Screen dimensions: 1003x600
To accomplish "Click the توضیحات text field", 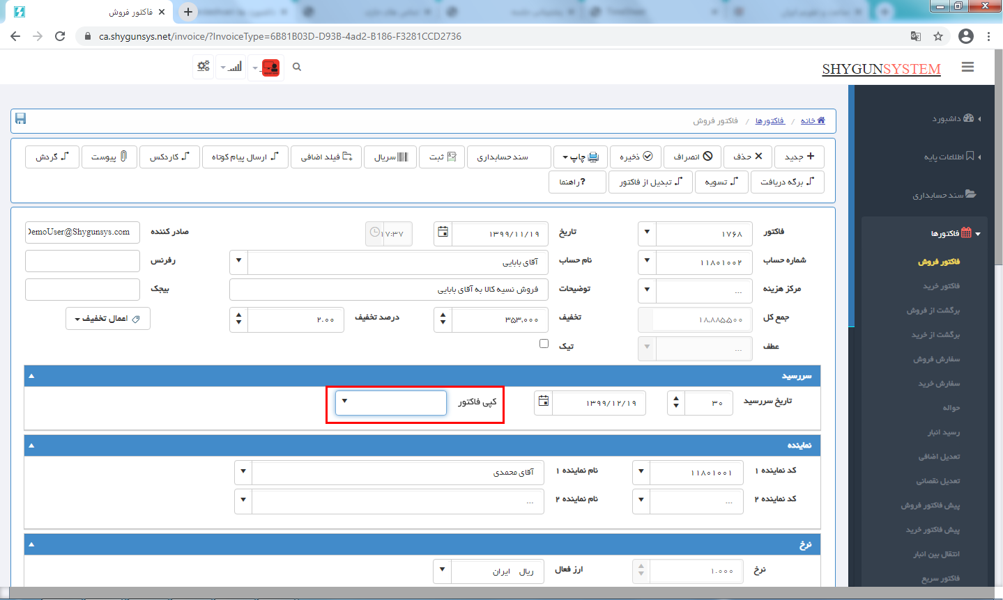I will coord(388,290).
